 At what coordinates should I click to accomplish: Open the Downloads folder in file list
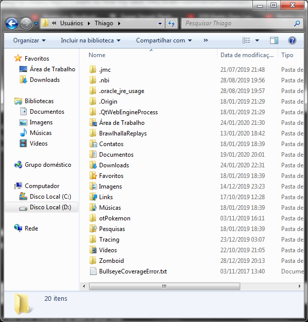[114, 165]
